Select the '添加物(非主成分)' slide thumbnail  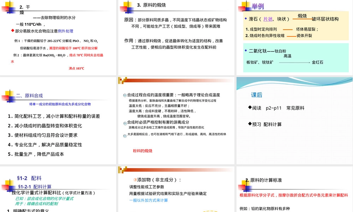point(176,189)
